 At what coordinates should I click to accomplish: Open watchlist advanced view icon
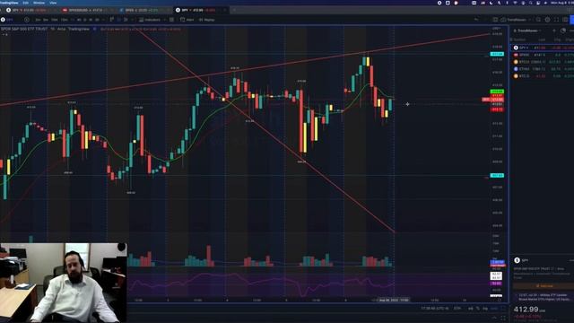coord(563,31)
